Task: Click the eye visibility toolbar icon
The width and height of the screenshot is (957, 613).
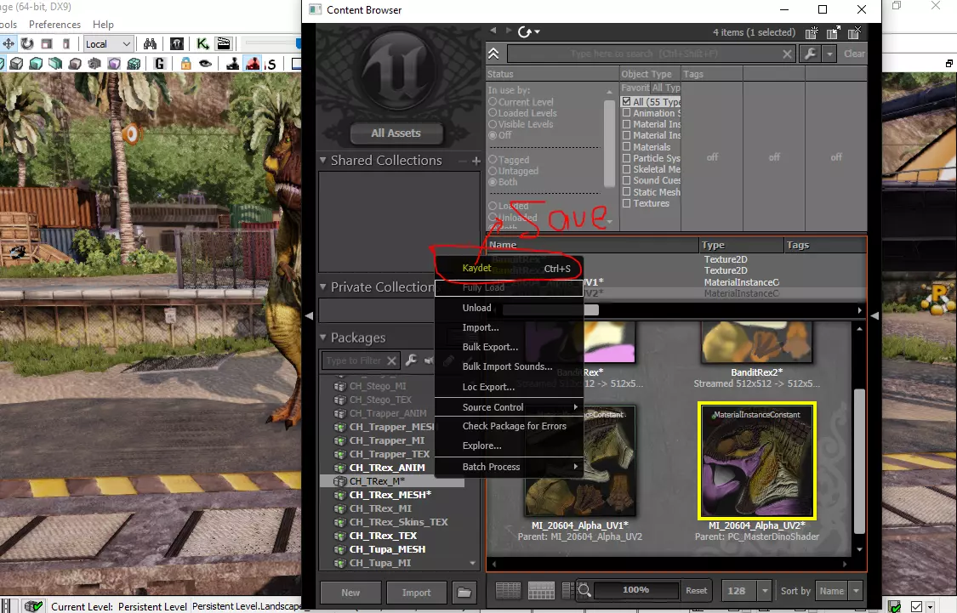Action: pos(206,64)
